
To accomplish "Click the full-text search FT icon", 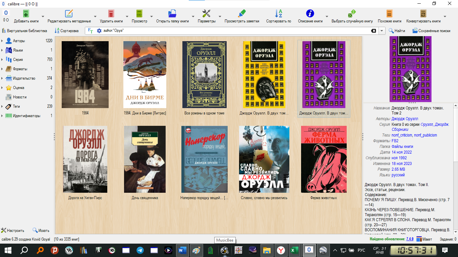I will (x=91, y=31).
